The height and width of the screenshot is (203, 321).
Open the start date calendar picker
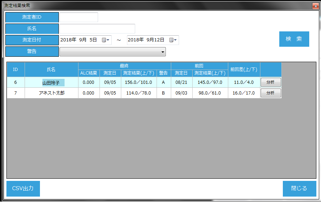[106, 40]
